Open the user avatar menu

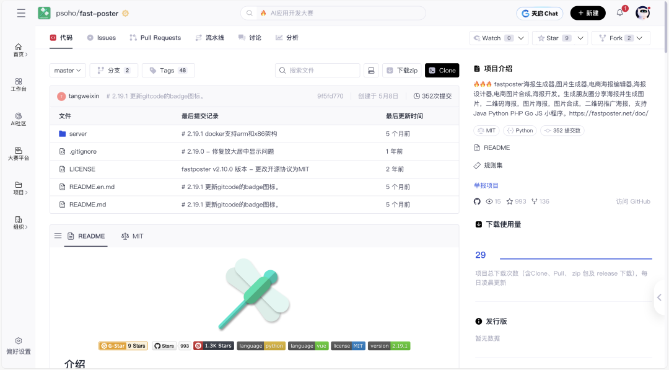tap(642, 13)
